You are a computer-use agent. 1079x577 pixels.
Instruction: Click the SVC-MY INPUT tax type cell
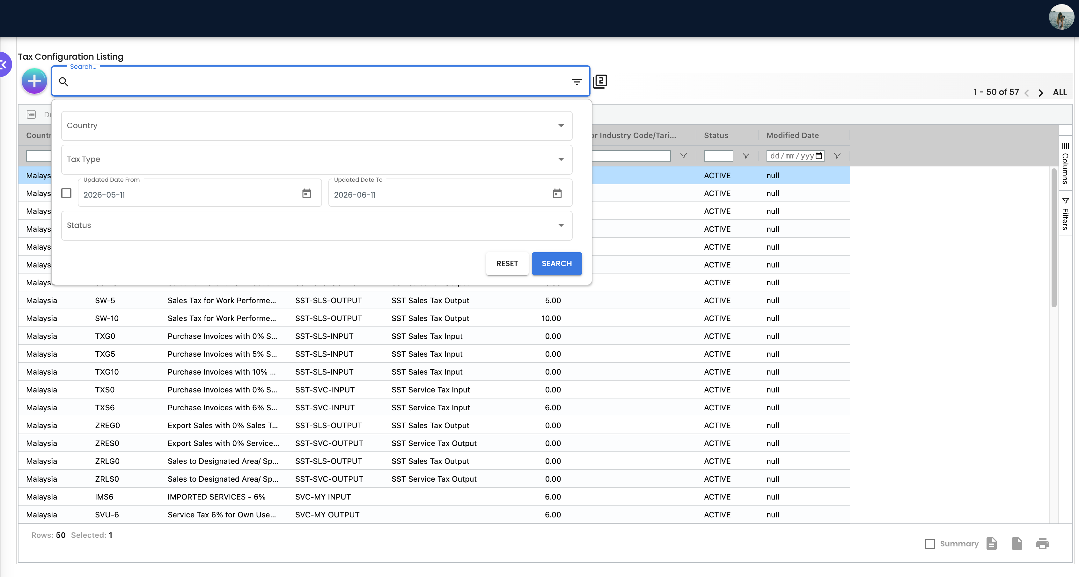tap(323, 497)
